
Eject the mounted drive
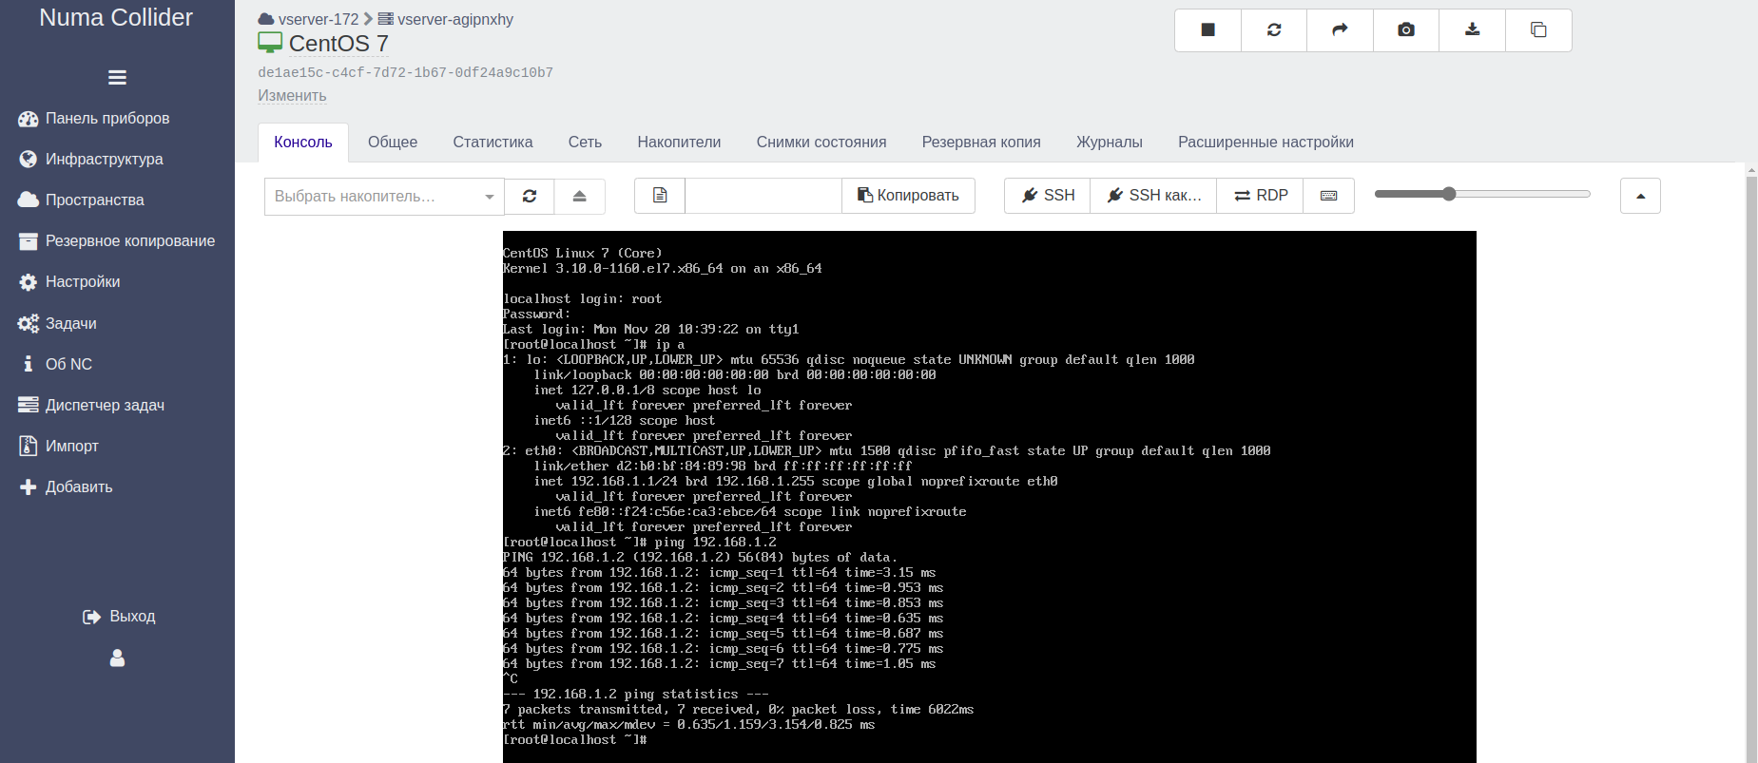point(580,196)
